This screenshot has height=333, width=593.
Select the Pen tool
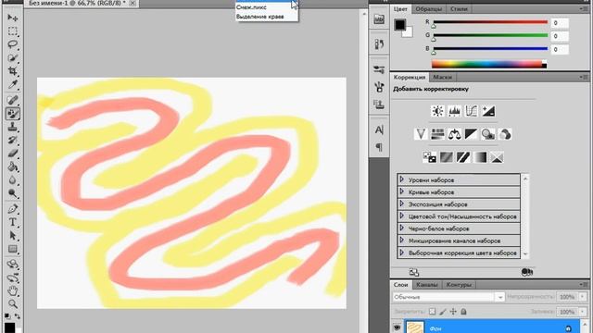coord(12,208)
